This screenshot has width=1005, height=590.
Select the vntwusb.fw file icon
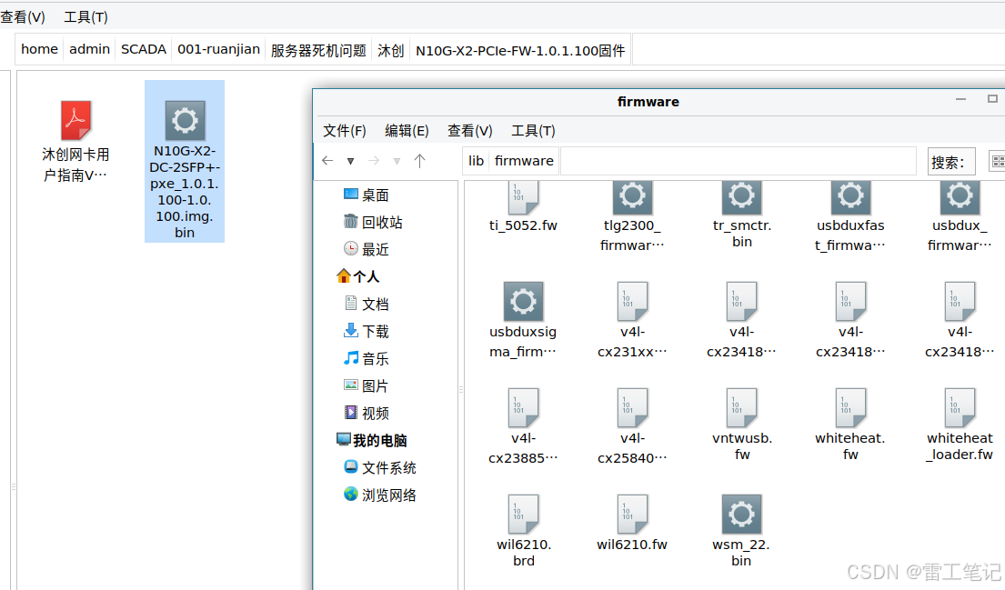coord(741,407)
